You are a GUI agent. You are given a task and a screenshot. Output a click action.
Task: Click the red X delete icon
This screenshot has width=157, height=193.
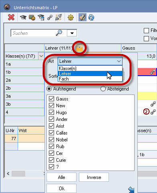(11, 17)
